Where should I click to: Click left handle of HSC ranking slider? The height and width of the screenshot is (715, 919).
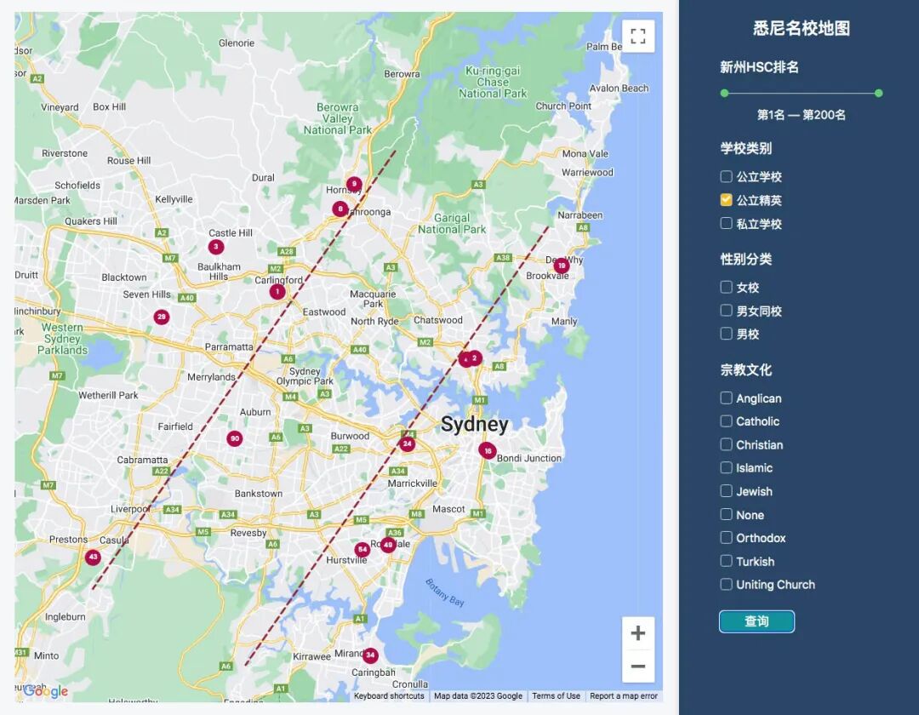point(724,93)
